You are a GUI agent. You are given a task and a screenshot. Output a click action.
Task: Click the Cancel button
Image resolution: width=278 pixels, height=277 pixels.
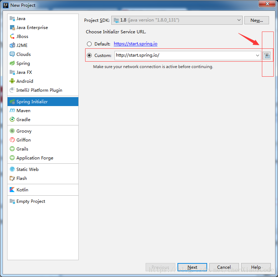click(224, 267)
